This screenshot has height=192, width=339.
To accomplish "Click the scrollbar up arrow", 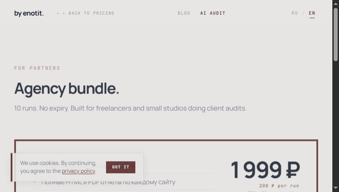I will point(336,3).
